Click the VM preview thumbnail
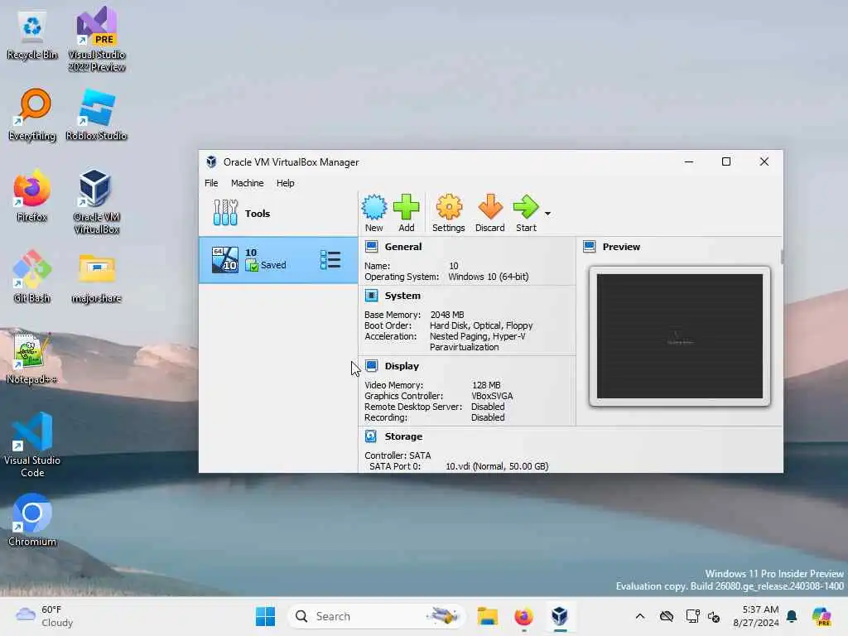Image resolution: width=848 pixels, height=636 pixels. [x=680, y=336]
